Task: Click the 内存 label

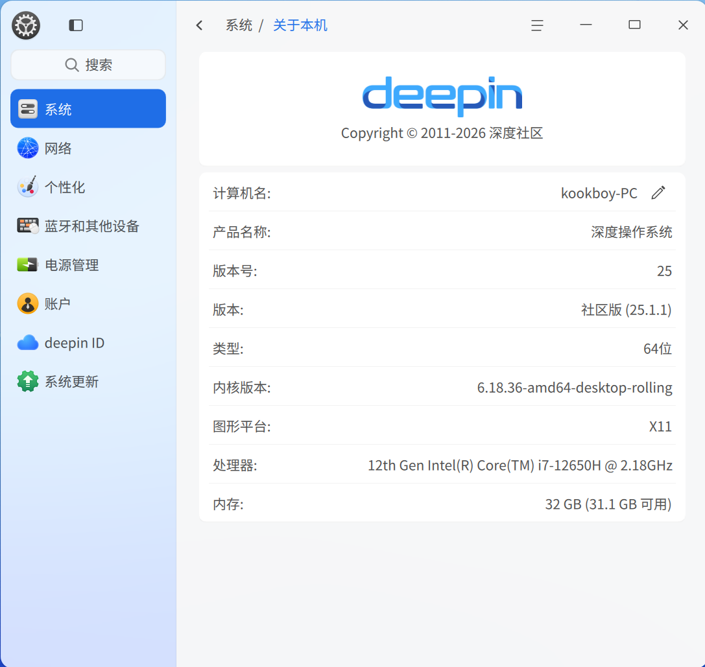Action: point(228,504)
